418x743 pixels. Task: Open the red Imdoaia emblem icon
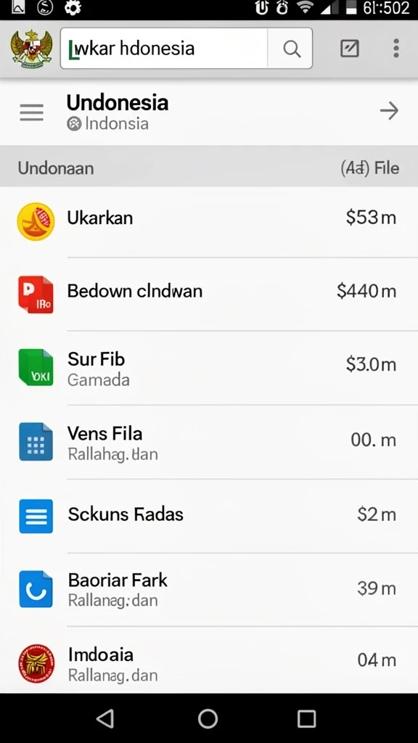coord(36,663)
